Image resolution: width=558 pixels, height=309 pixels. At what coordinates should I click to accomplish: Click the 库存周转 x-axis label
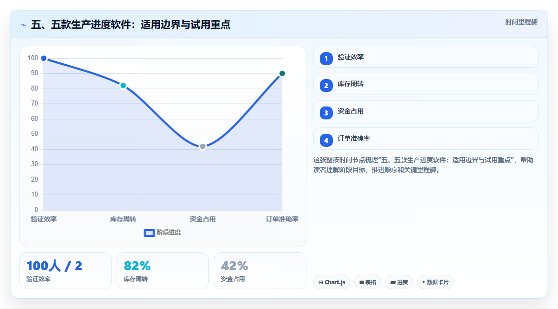pos(123,219)
